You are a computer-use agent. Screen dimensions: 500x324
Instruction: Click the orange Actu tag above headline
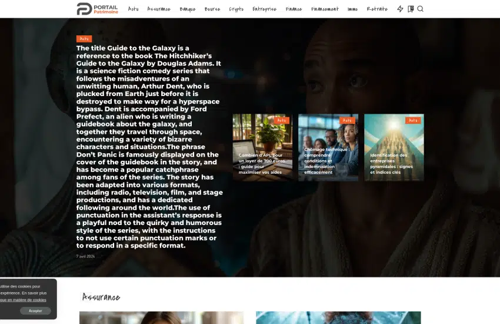click(x=84, y=39)
